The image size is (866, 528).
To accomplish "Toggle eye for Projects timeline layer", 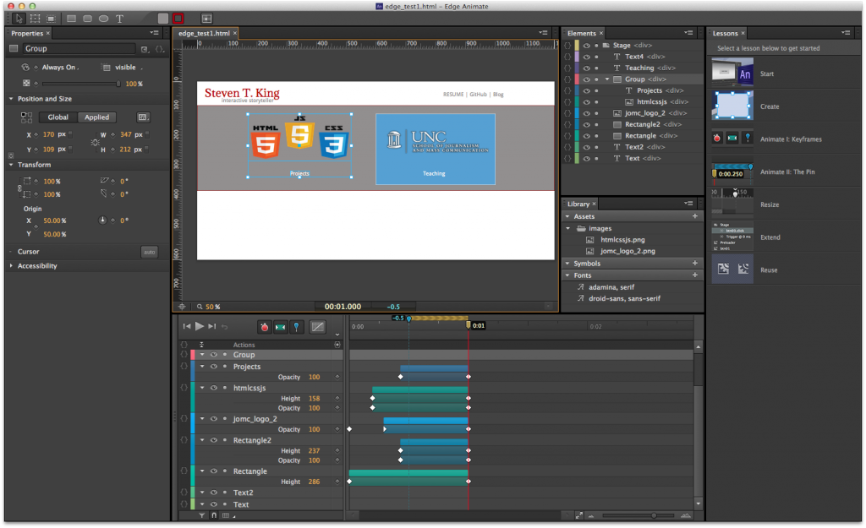I will click(214, 367).
